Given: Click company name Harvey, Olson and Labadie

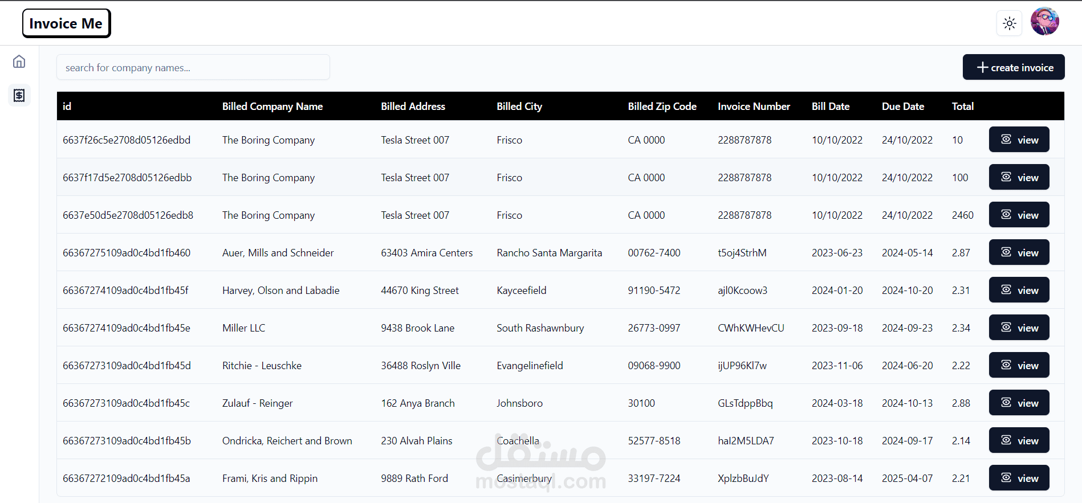Looking at the screenshot, I should point(281,291).
